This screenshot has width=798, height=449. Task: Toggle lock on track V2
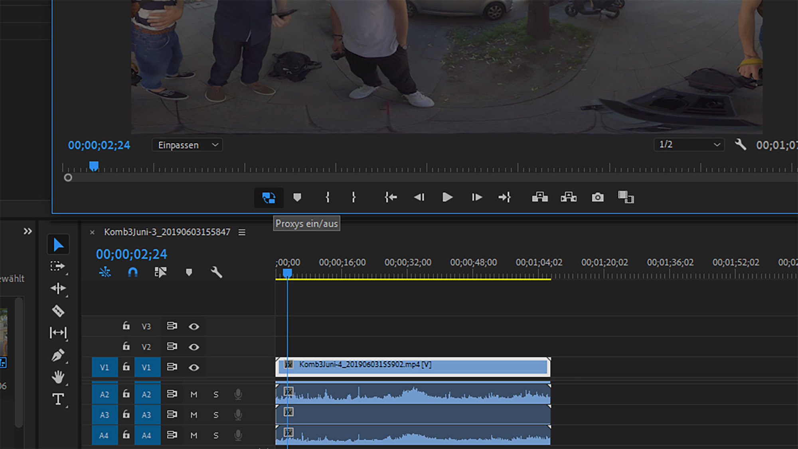(126, 346)
